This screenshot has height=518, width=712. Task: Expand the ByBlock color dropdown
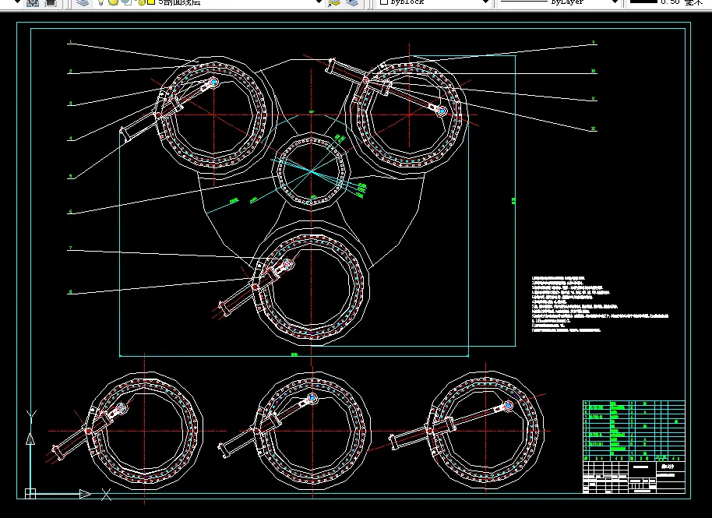[x=485, y=2]
